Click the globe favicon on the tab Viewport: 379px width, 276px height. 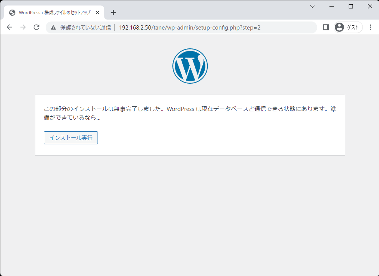tap(12, 13)
